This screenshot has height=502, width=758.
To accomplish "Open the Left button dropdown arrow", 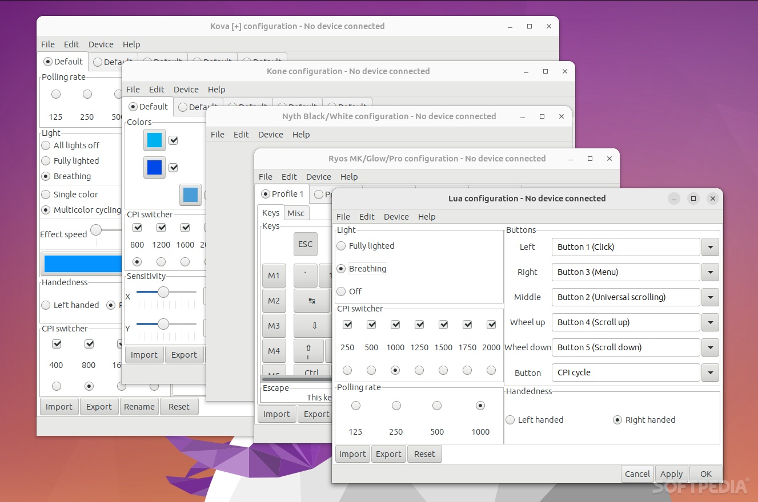I will (x=710, y=247).
